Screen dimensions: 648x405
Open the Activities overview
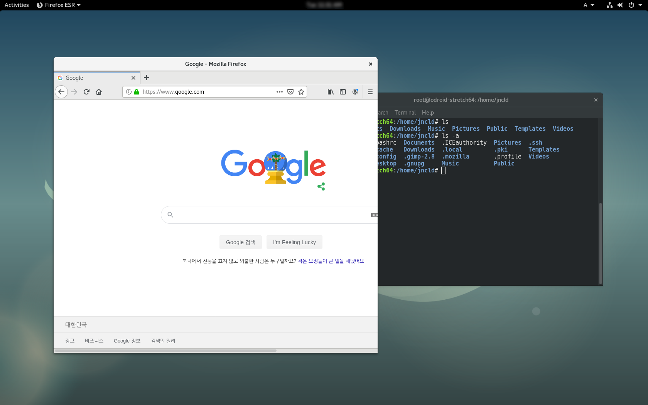pyautogui.click(x=17, y=5)
